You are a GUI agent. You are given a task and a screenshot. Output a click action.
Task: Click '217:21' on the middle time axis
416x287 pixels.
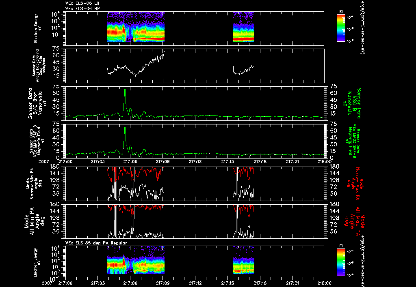(x=292, y=161)
